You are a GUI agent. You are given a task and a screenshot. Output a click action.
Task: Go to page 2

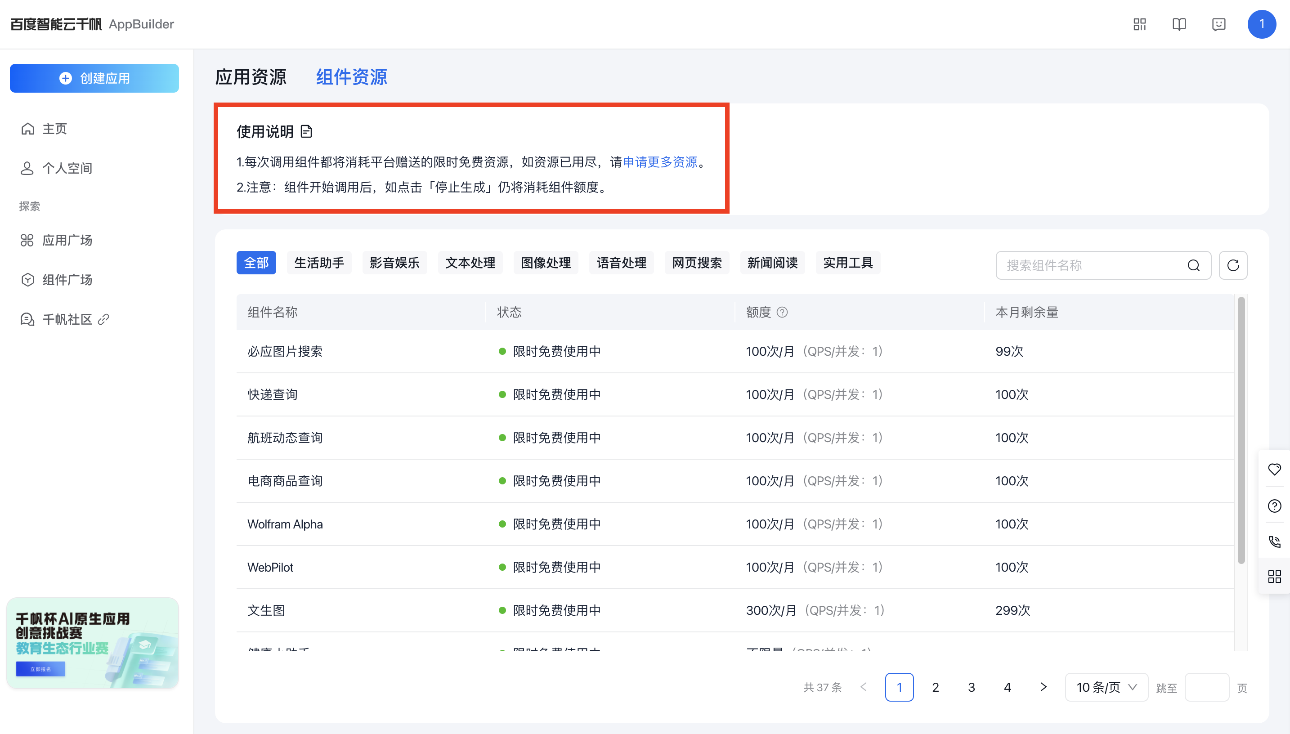point(936,687)
